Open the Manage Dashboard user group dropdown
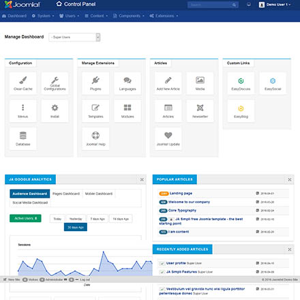 click(x=74, y=37)
